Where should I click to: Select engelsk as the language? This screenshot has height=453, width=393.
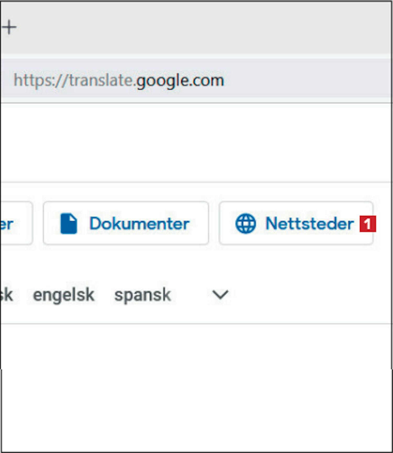coord(63,295)
